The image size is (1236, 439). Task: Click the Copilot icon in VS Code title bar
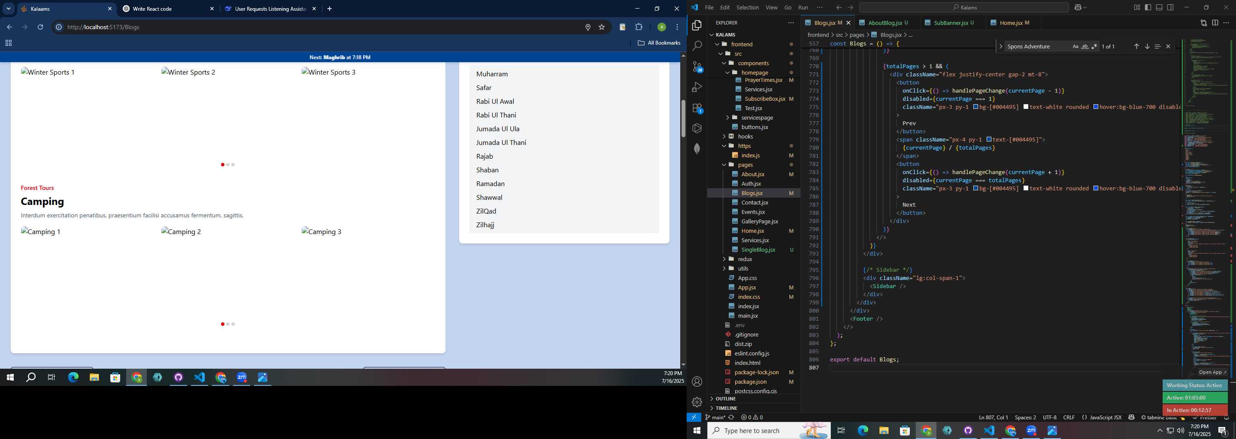pos(1078,8)
